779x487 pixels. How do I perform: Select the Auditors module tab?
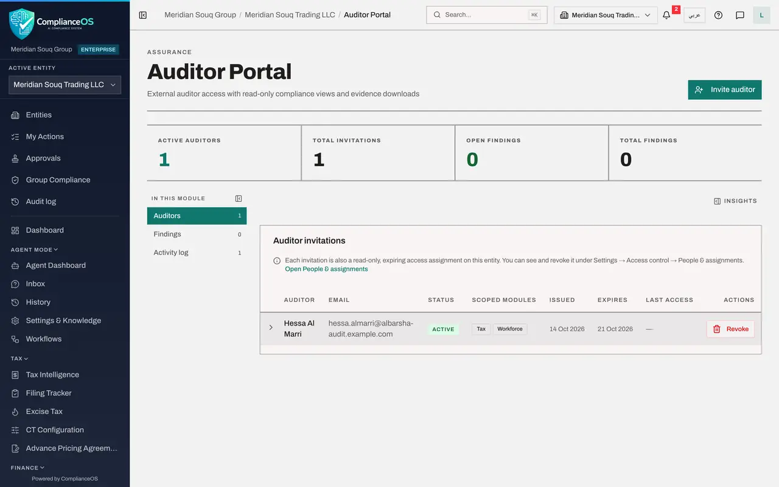point(197,215)
